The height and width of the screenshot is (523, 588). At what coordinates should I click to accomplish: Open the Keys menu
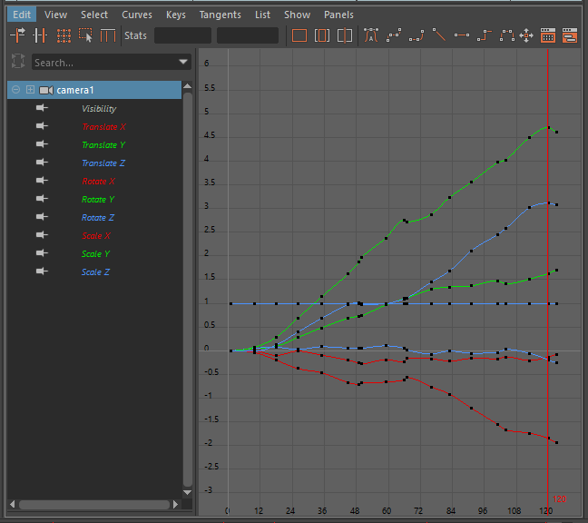coord(176,15)
